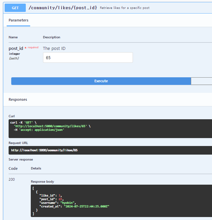Click 'The post ID' description text
212x220 pixels.
[x=54, y=49]
